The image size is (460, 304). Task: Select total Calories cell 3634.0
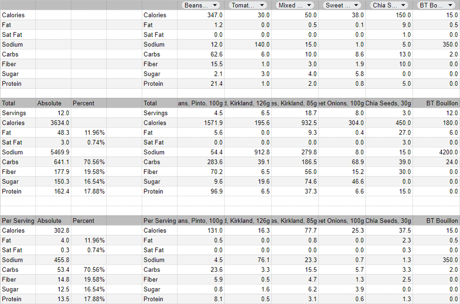pos(53,123)
